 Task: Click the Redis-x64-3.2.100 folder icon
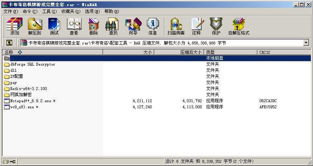[x=7, y=89]
